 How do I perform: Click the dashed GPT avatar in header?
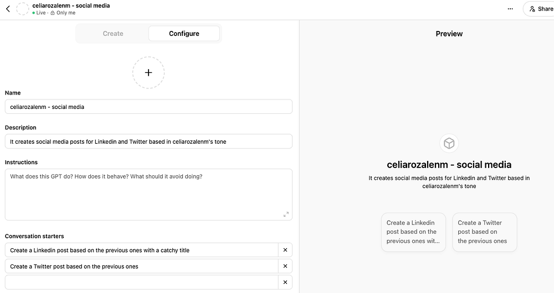(x=23, y=9)
